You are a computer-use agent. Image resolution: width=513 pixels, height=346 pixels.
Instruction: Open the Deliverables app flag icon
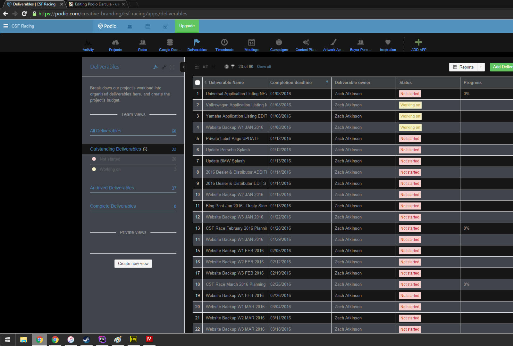tap(197, 42)
